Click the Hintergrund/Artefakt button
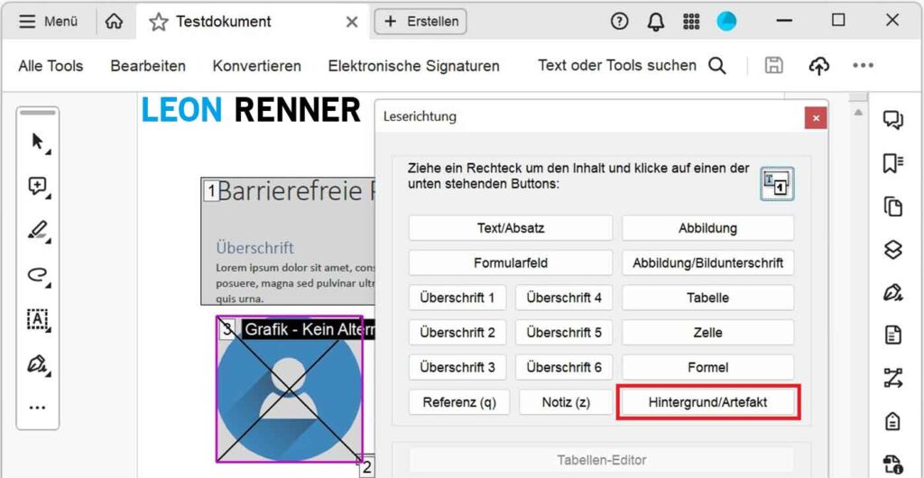Screen dimensions: 924x478 [x=707, y=402]
